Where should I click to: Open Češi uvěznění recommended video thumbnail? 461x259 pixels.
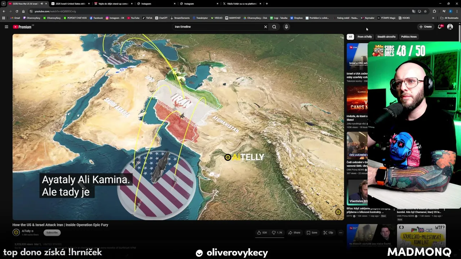(x=357, y=145)
